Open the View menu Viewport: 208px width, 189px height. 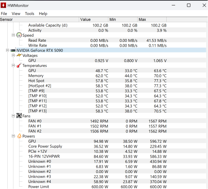[x=16, y=13]
